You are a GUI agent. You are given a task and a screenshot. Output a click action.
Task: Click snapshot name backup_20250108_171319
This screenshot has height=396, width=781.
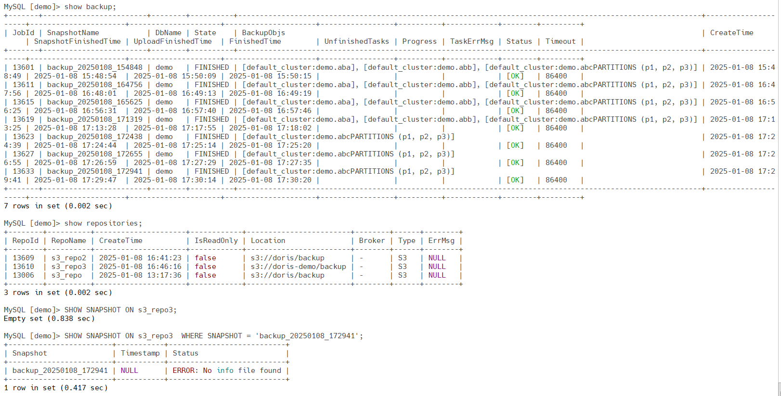pos(94,119)
